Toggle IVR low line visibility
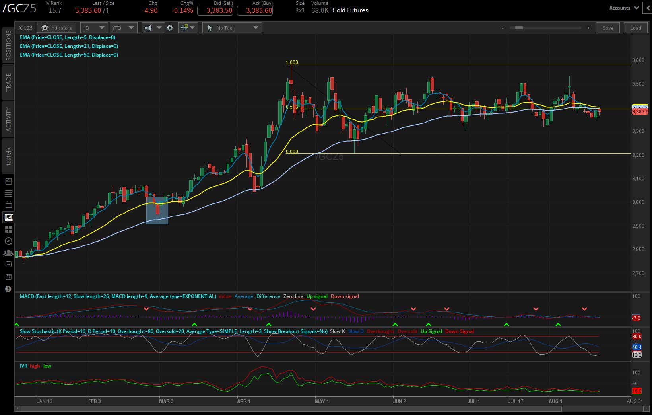This screenshot has width=652, height=415. (x=47, y=366)
